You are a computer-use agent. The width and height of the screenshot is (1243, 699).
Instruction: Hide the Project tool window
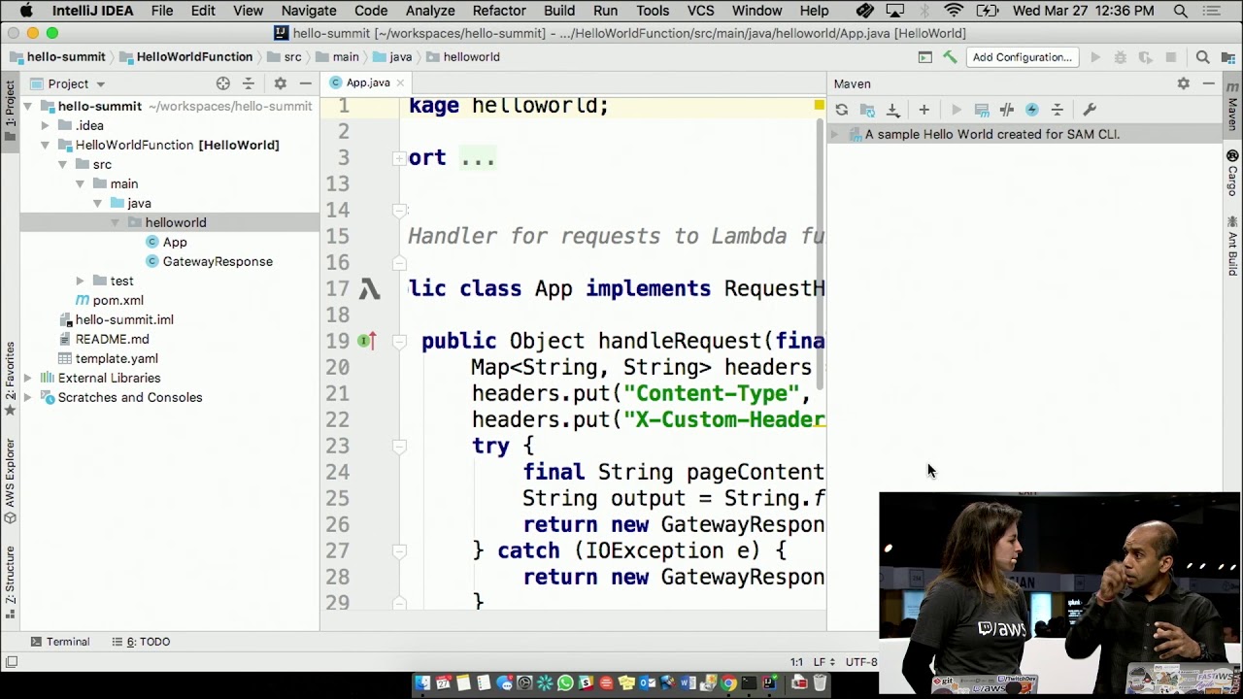click(305, 83)
